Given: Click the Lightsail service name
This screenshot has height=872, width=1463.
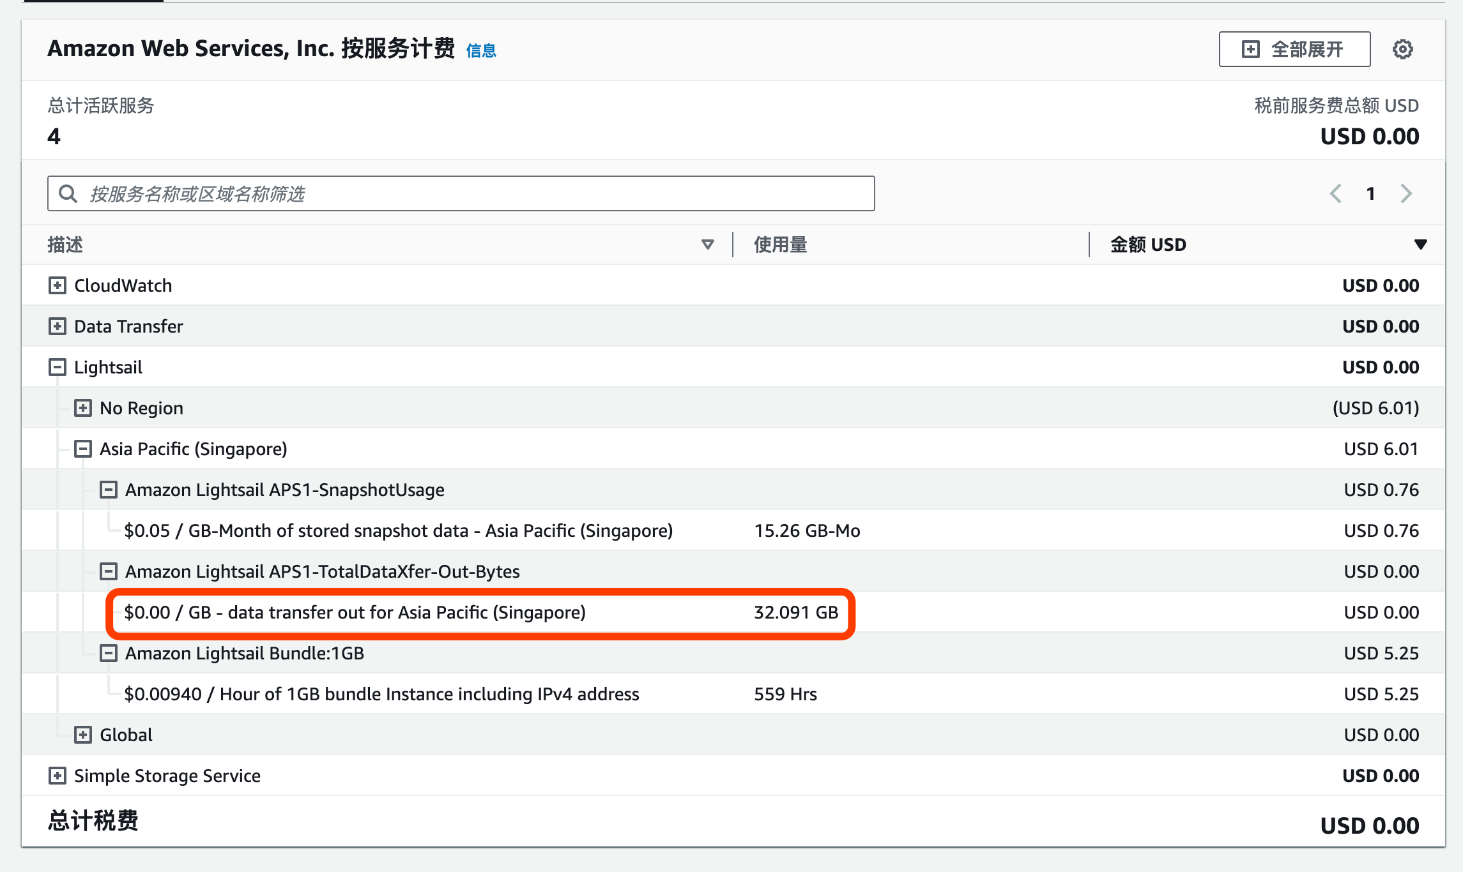Looking at the screenshot, I should pyautogui.click(x=108, y=367).
